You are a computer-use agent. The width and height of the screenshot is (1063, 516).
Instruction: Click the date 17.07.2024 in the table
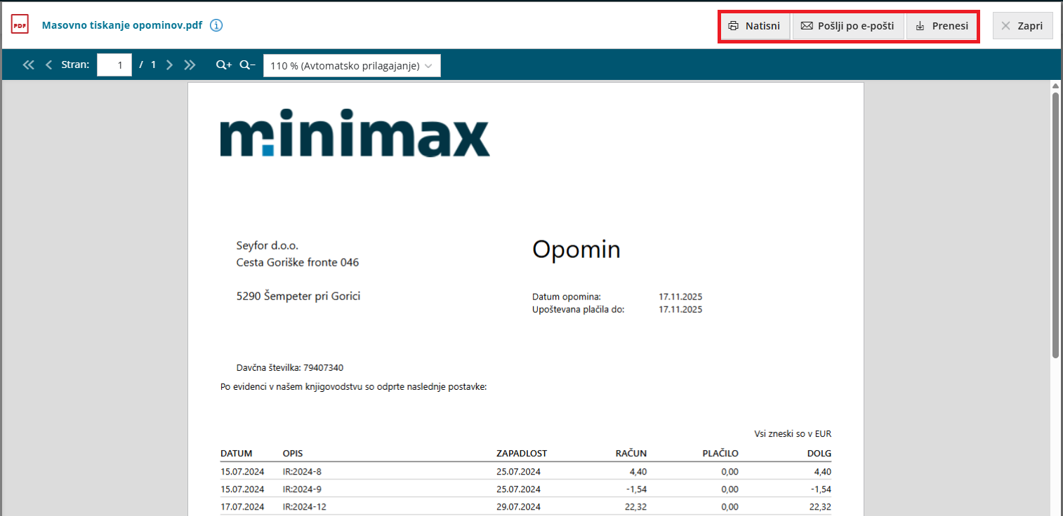pyautogui.click(x=242, y=507)
